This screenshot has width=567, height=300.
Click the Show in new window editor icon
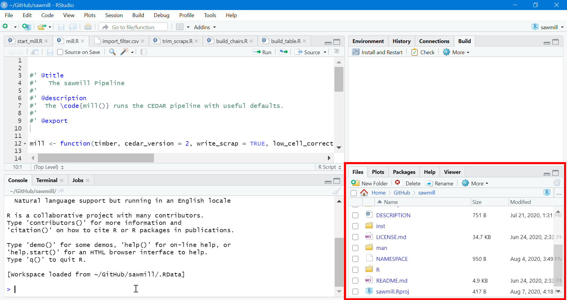click(x=35, y=52)
